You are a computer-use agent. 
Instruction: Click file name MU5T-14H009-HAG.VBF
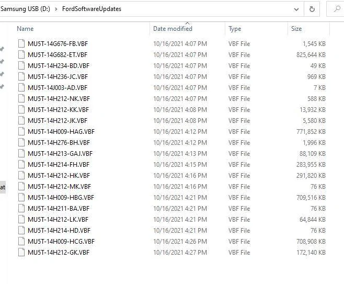61,131
